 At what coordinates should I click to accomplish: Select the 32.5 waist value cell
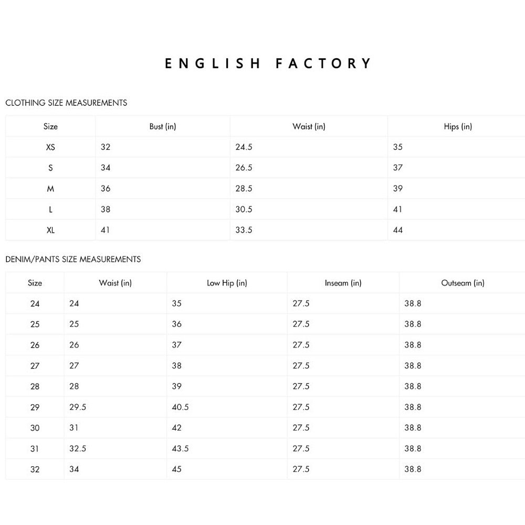[x=78, y=449]
